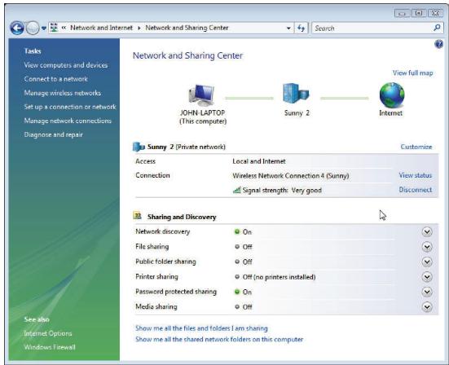The image size is (449, 365).
Task: Maximize the window
Action: [418, 13]
